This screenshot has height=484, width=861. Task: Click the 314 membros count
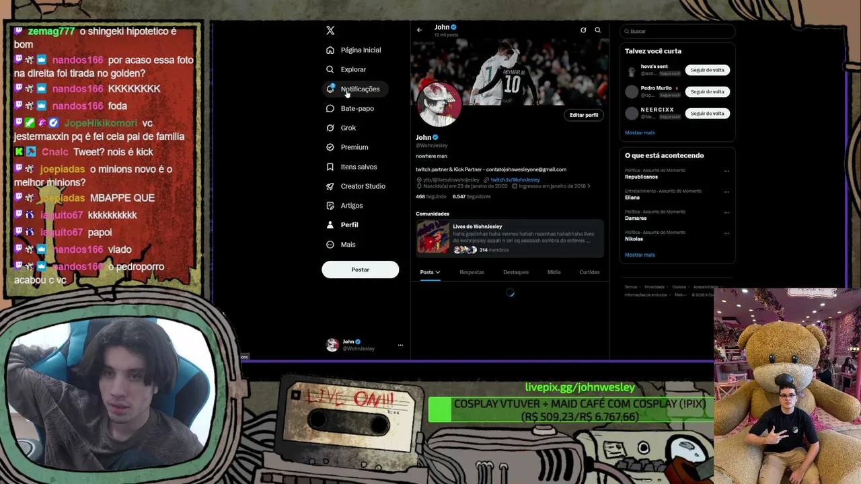494,250
